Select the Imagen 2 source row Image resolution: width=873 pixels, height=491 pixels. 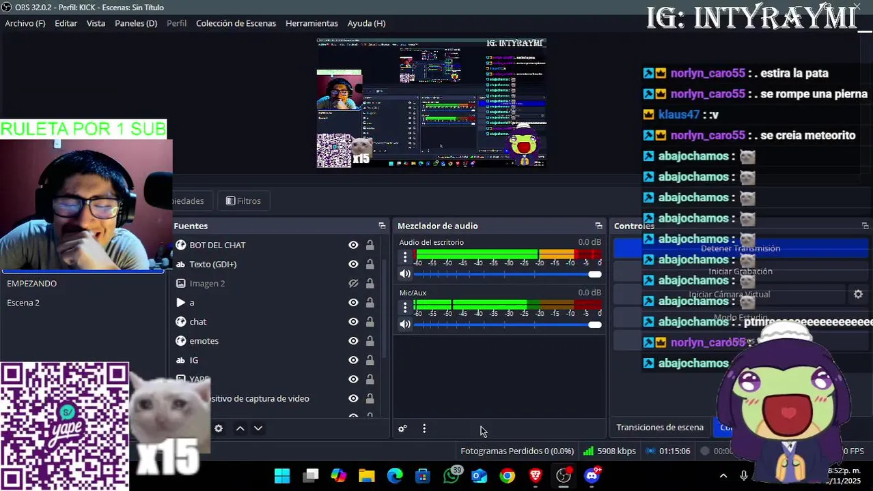[275, 283]
